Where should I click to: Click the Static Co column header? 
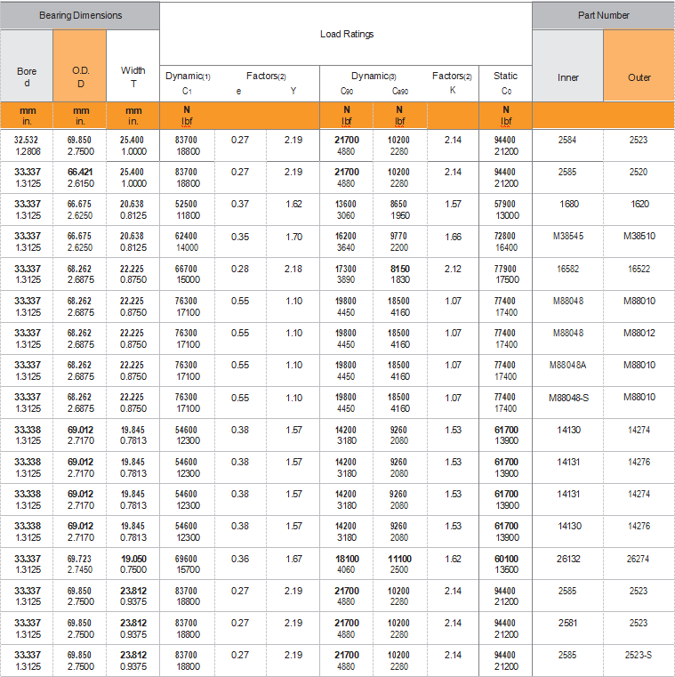point(506,83)
